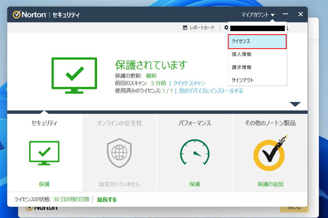Click the 1 / 1 used license count
This screenshot has width=328, height=218.
168,91
